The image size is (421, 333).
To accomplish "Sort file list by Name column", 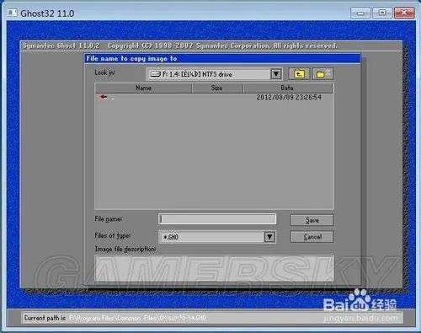I will tap(143, 88).
